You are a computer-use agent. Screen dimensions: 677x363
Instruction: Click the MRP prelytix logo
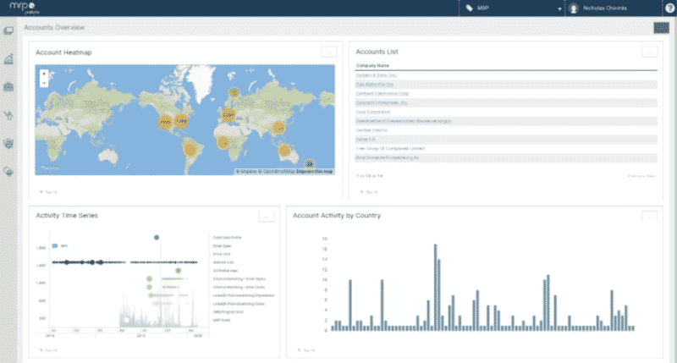pos(25,8)
